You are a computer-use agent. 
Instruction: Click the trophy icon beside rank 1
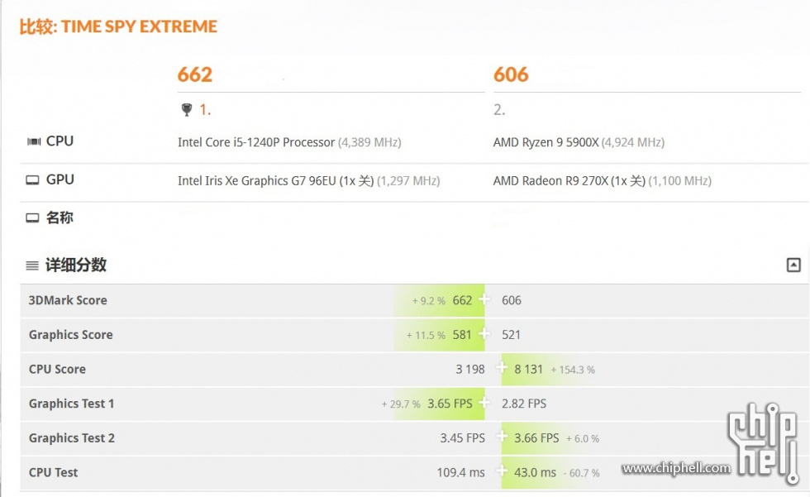[x=187, y=109]
